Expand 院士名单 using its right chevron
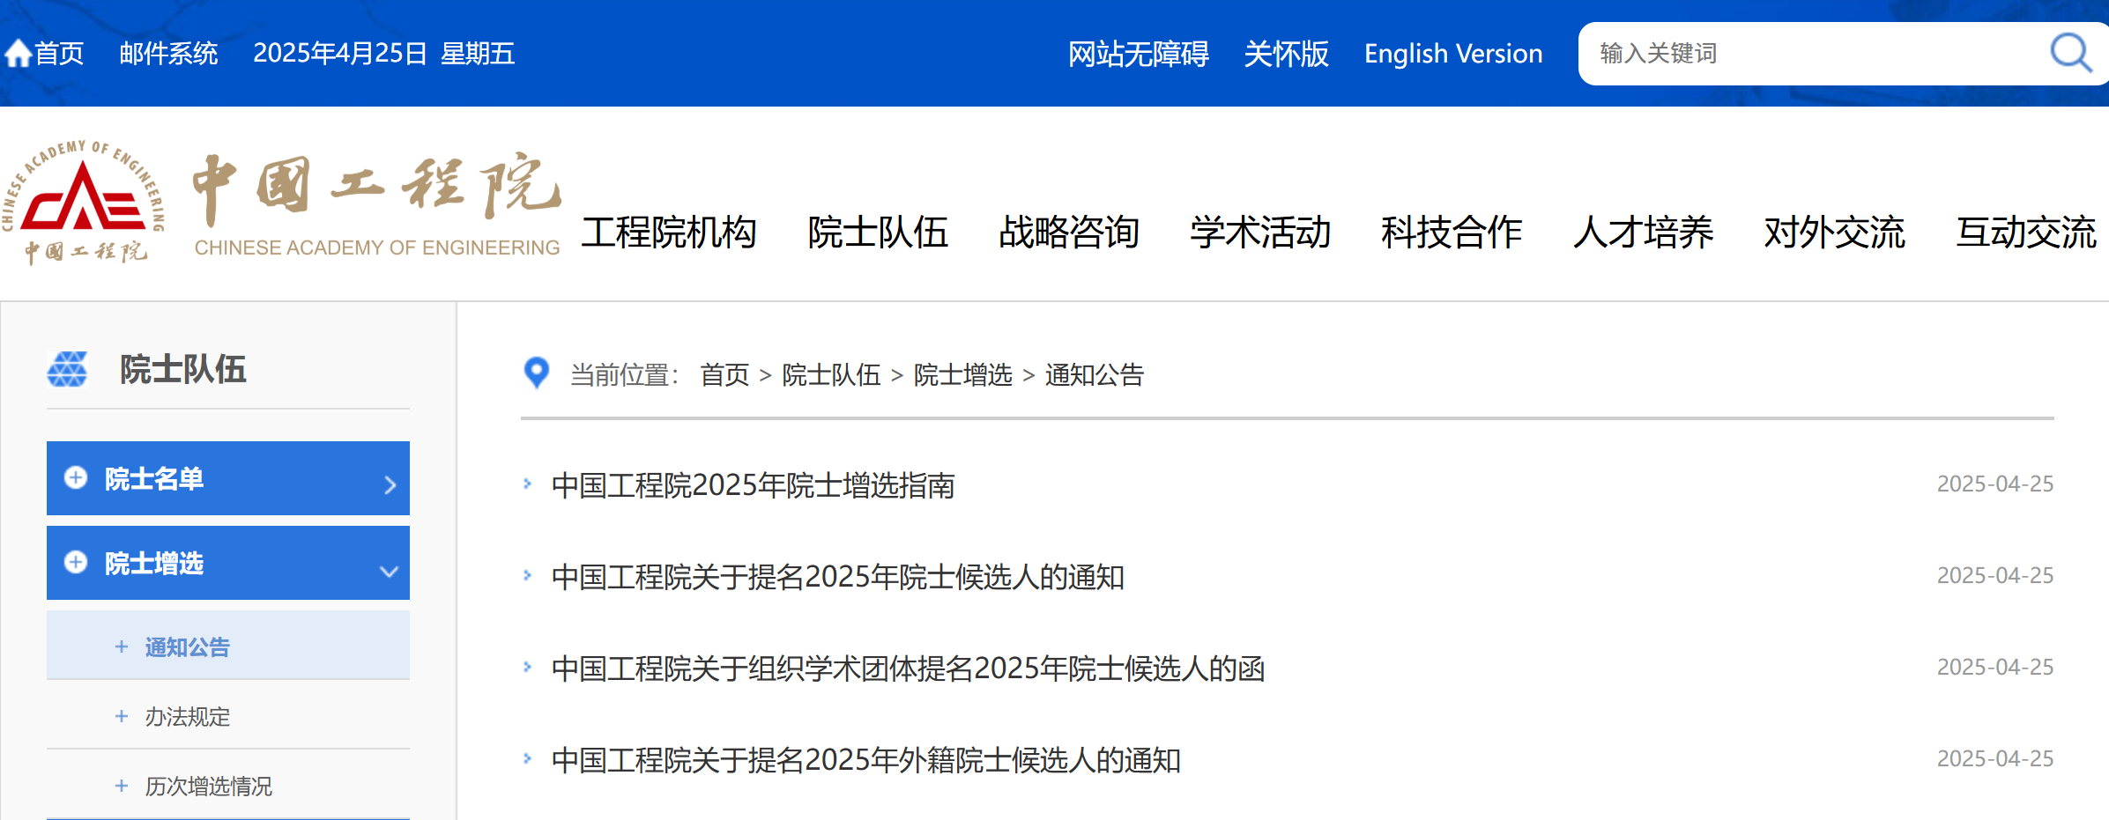2109x820 pixels. tap(390, 484)
